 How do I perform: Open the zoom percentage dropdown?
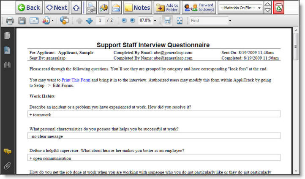[x=155, y=20]
